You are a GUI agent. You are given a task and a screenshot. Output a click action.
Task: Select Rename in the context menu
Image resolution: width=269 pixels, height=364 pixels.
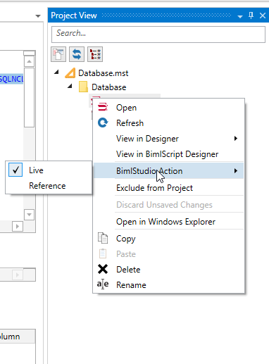168,285
